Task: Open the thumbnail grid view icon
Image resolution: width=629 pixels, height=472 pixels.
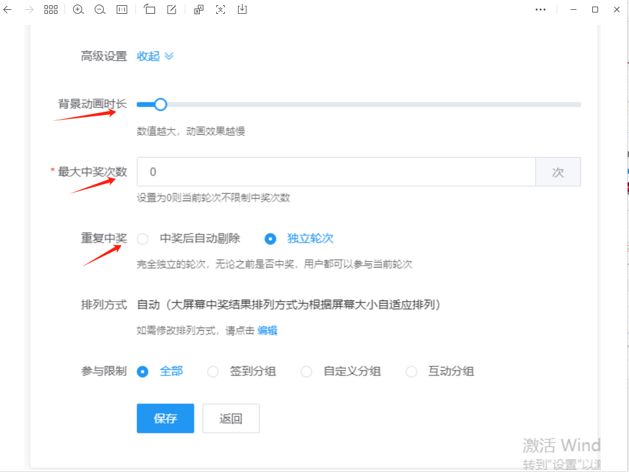Action: click(x=51, y=10)
